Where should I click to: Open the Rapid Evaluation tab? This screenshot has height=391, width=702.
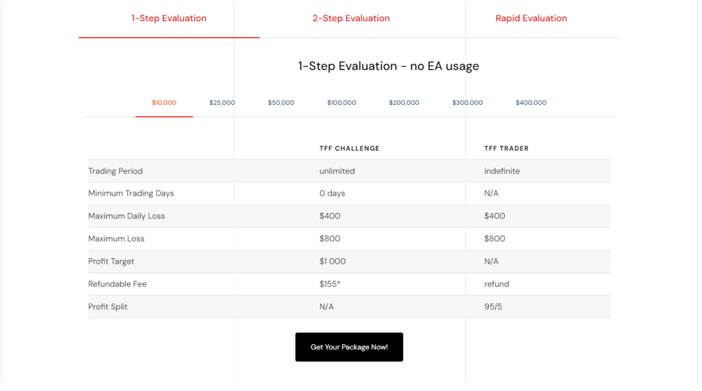(531, 18)
